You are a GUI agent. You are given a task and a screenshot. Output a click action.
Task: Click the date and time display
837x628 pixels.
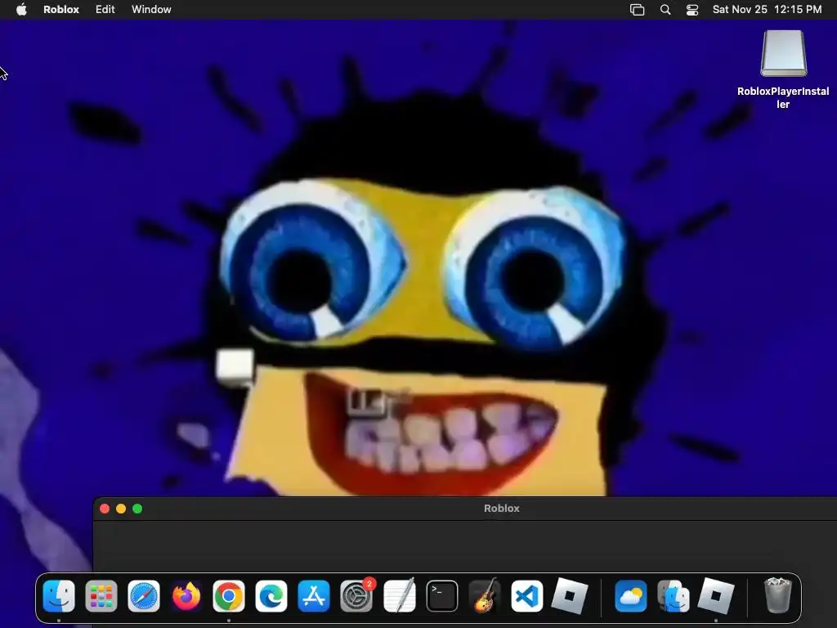tap(767, 10)
